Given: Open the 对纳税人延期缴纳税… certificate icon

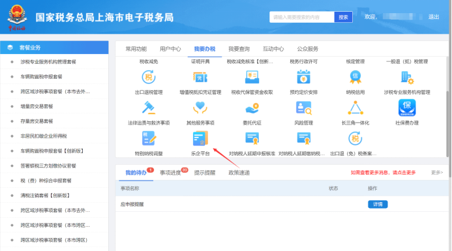Looking at the screenshot, I should (303, 138).
